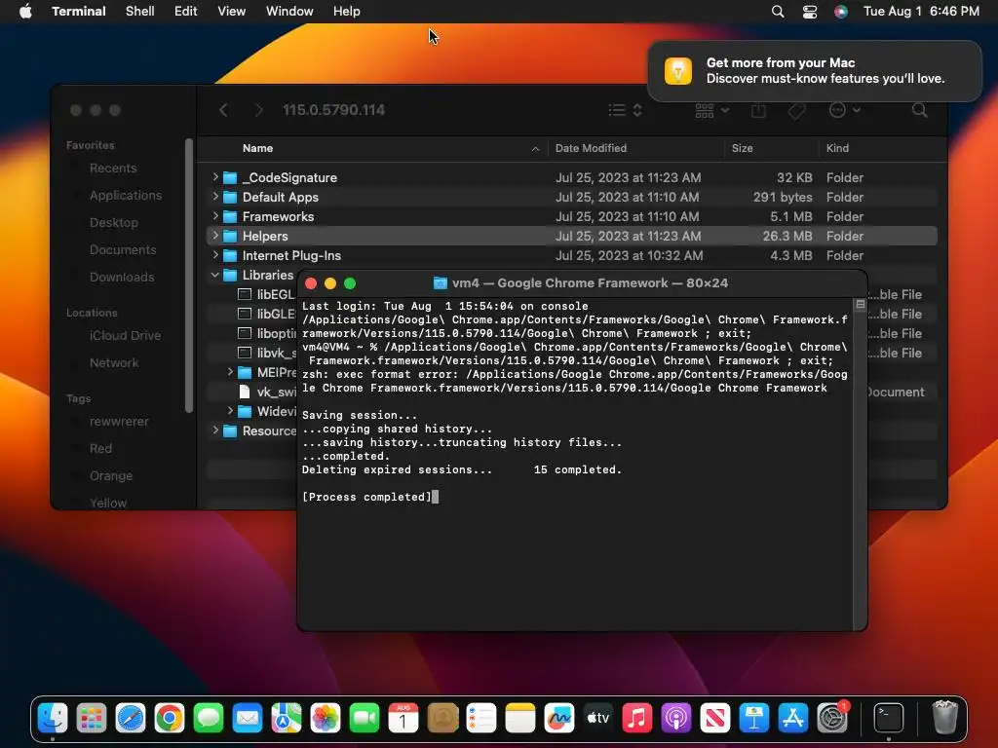This screenshot has width=998, height=748.
Task: Expand the Resources folder in Finder
Action: (x=215, y=430)
